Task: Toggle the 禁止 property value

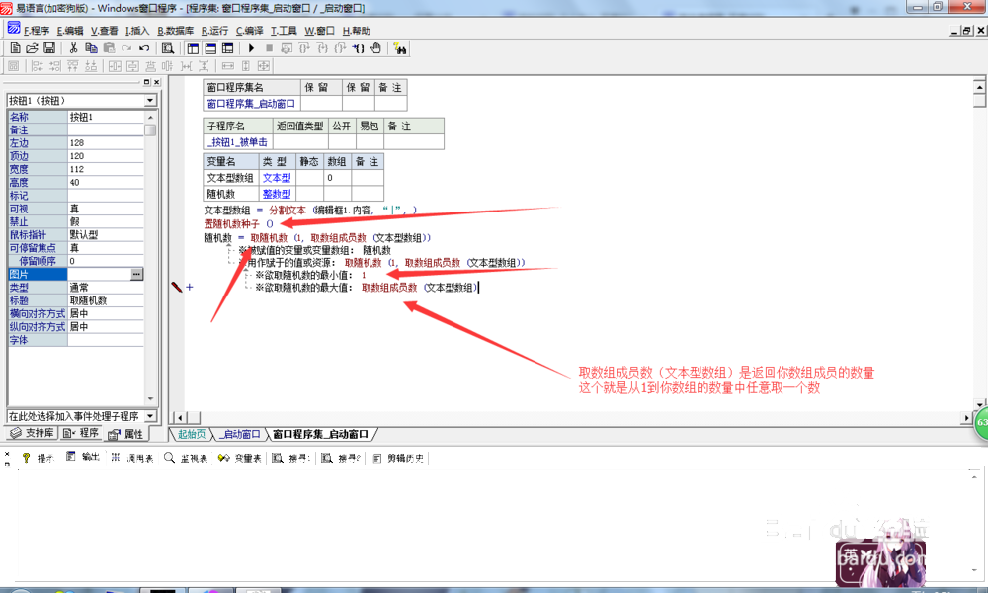Action: point(106,221)
